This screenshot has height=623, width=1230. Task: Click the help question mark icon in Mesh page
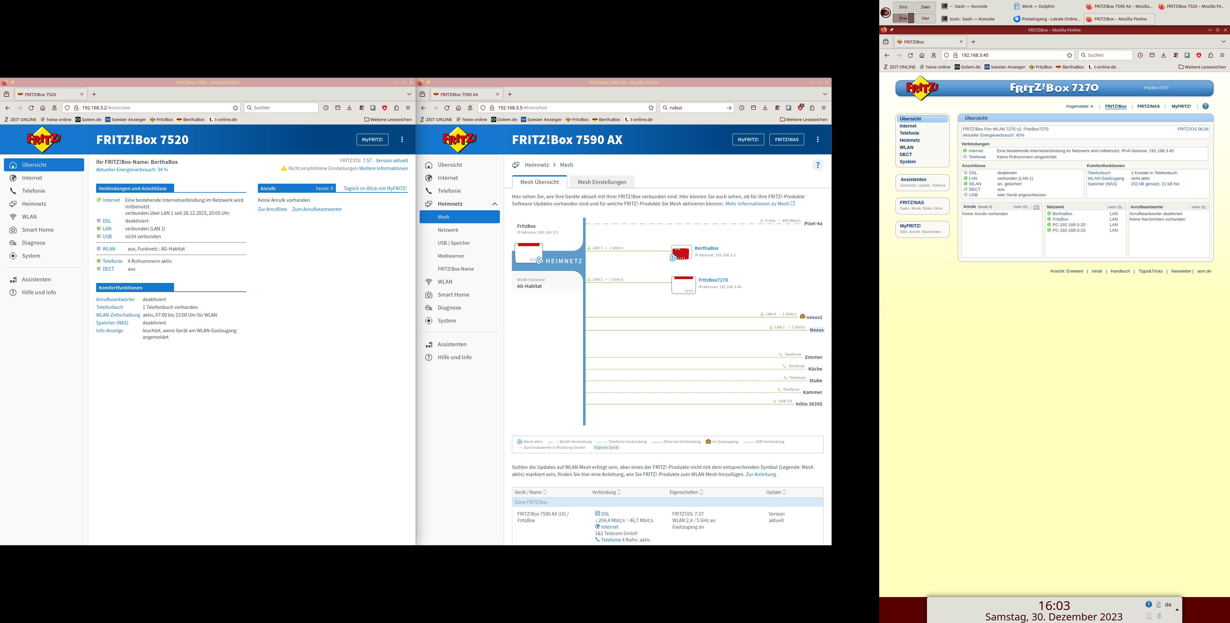tap(818, 165)
